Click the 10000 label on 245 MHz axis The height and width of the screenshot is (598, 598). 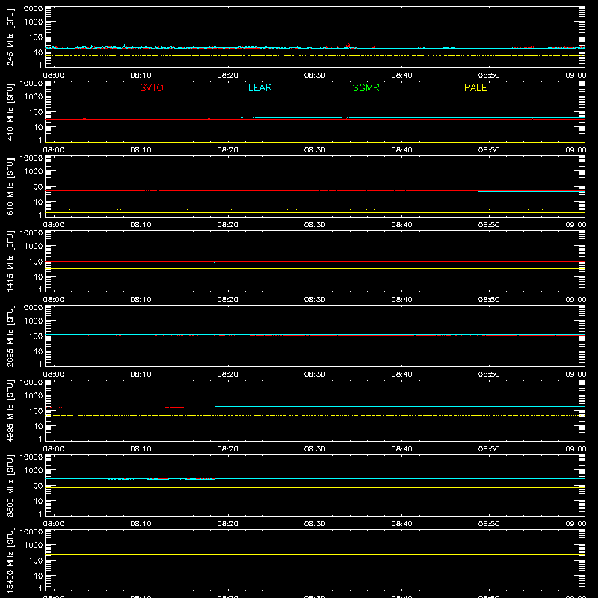(31, 9)
